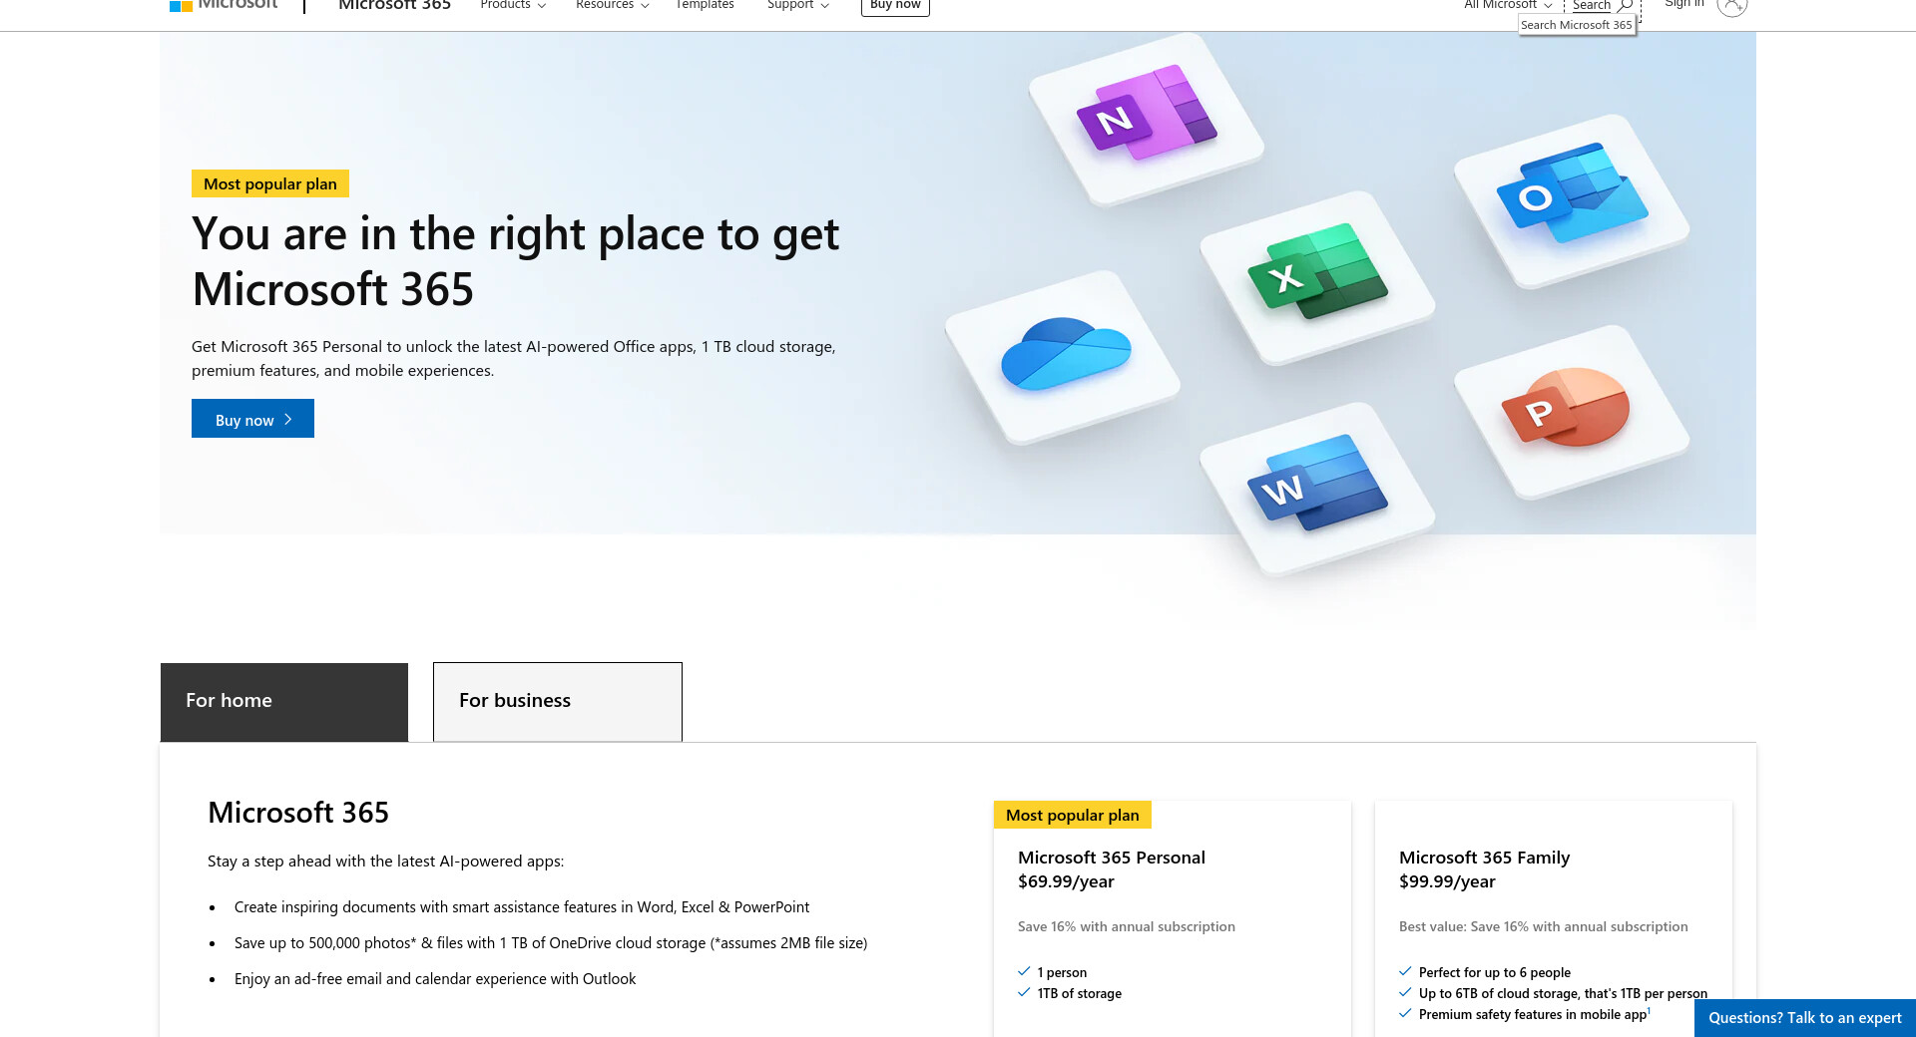Click the blue Buy now hero button
Image resolution: width=1916 pixels, height=1037 pixels.
click(x=252, y=419)
